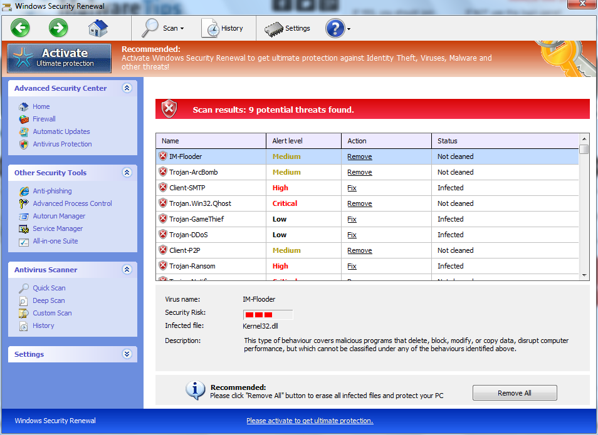Viewport: 598px width, 435px height.
Task: Open the home house icon in toolbar
Action: [x=98, y=28]
